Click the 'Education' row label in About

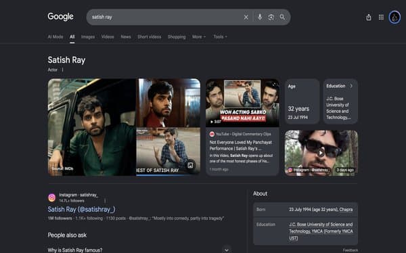click(266, 225)
